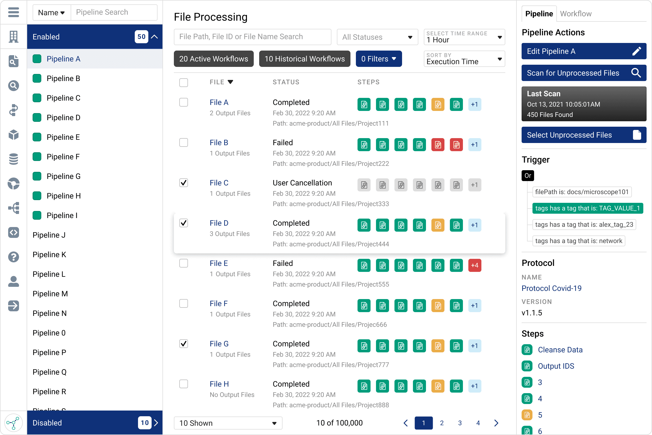Screen dimensions: 652x435
Task: Click Scan for Unprocessed Files button
Action: pos(584,73)
